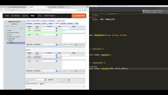Switch to localhost:8888/OOP/main.php browser tab
This screenshot has height=95, width=168.
click(x=17, y=7)
